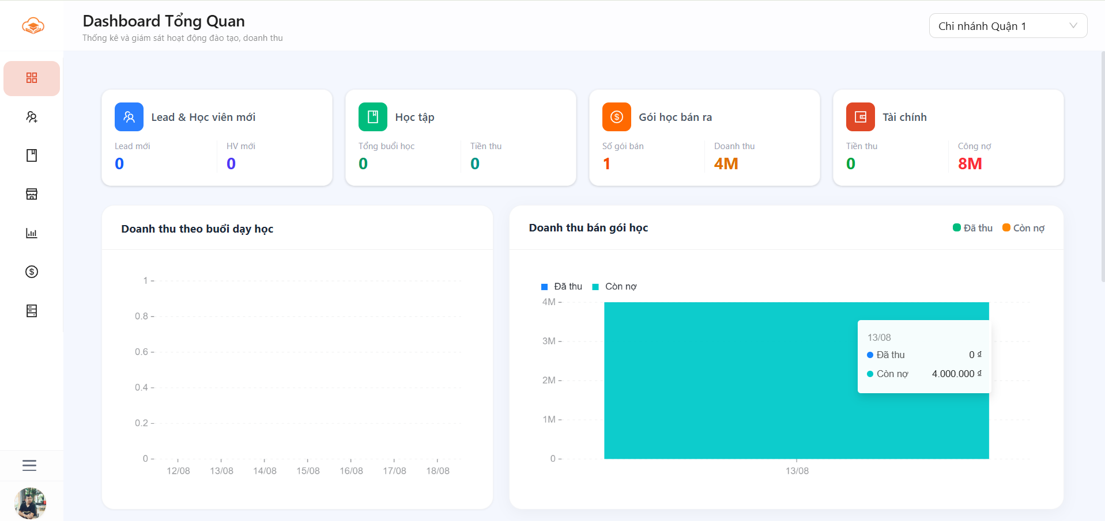Image resolution: width=1105 pixels, height=521 pixels.
Task: Open the bar chart reports sidebar icon
Action: coord(32,233)
